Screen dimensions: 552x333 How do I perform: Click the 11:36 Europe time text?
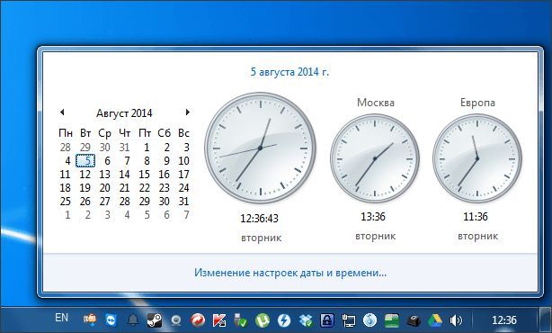(476, 216)
